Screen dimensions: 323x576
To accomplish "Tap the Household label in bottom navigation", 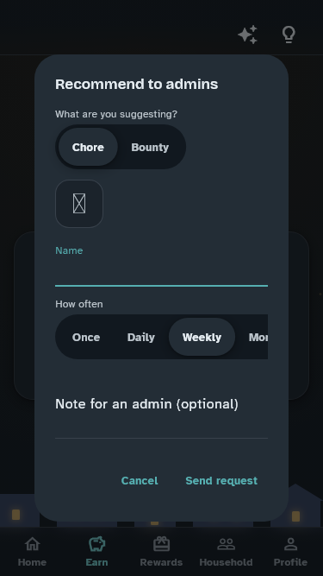I will [x=226, y=562].
